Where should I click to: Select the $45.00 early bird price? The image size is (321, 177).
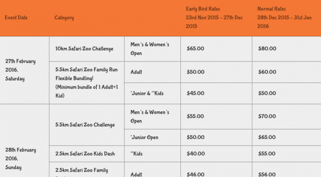(x=195, y=93)
